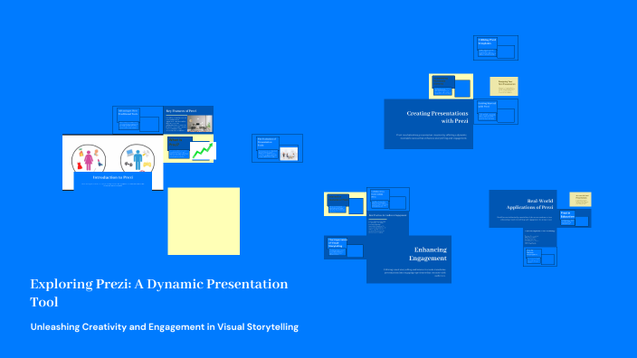Open the Prezi in Education slide
This screenshot has width=637, height=358.
574,218
